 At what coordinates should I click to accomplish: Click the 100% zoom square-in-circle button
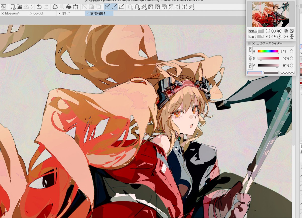279,31
